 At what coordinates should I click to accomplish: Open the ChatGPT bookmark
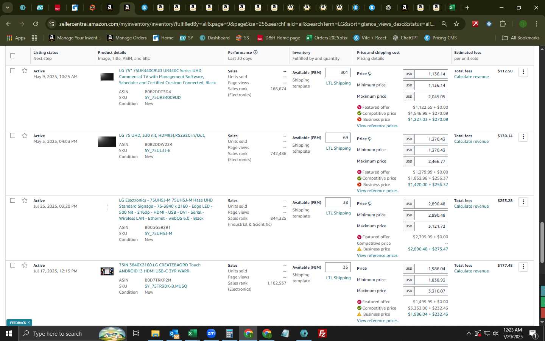click(x=405, y=38)
